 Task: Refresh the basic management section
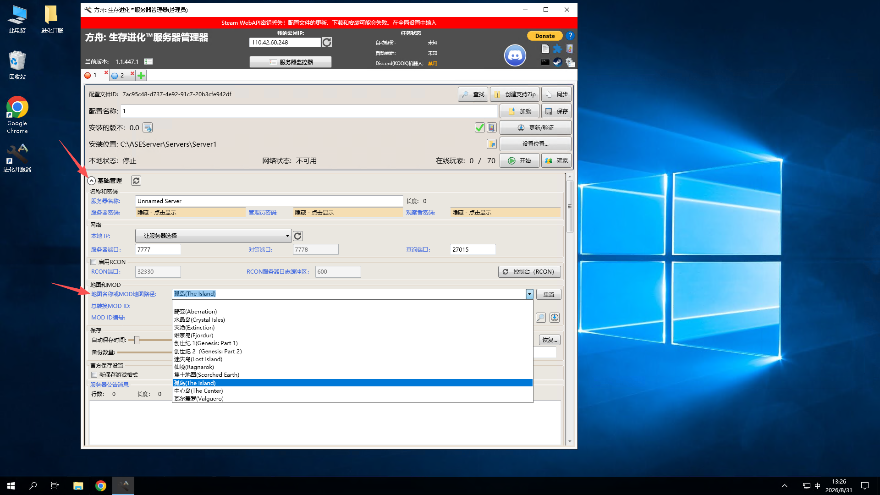pos(136,181)
